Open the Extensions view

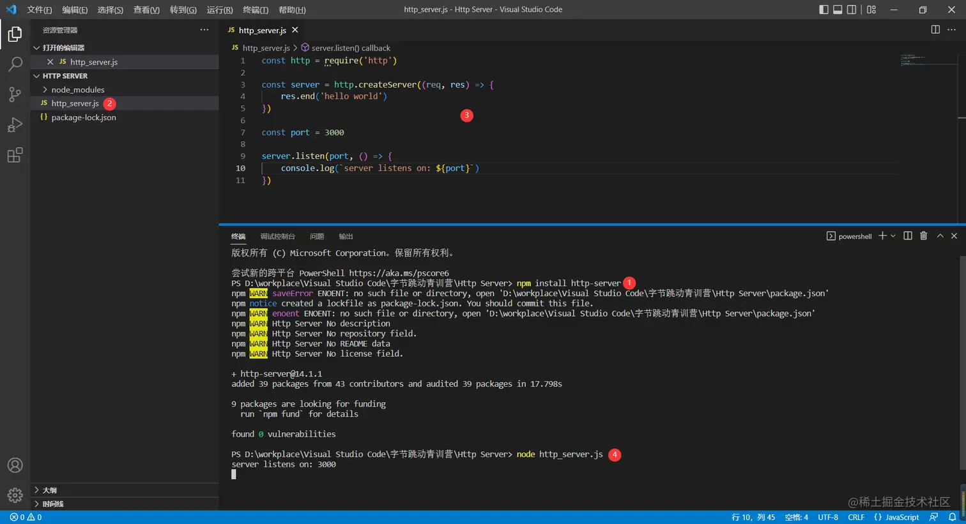click(15, 155)
